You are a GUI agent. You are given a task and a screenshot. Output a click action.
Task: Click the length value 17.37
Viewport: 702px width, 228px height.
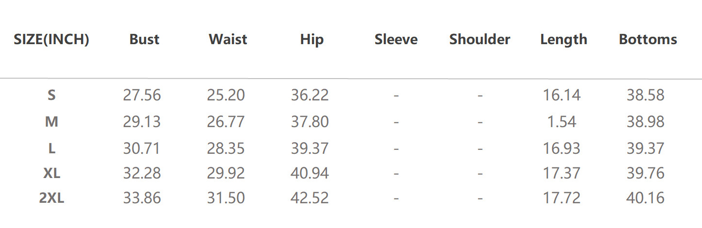tap(561, 173)
